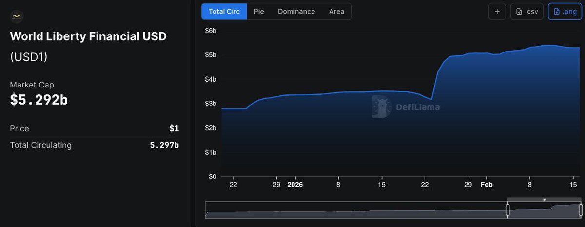Click the $2b y-axis label
Viewport: 585px width, 227px height.
[210, 128]
